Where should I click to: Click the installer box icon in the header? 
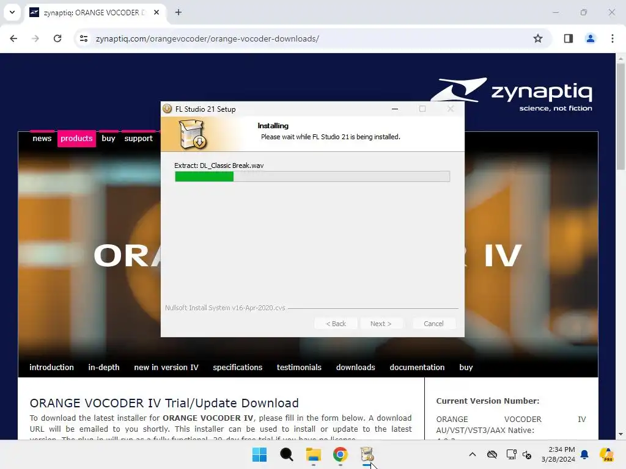click(193, 134)
